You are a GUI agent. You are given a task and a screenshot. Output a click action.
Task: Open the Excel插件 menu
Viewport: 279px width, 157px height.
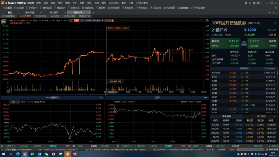[113, 3]
